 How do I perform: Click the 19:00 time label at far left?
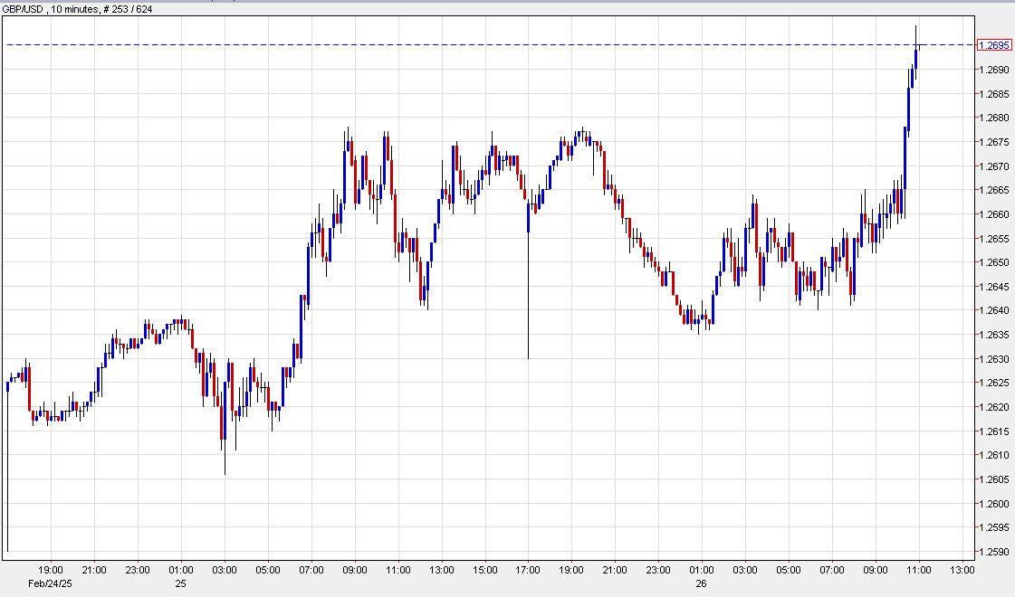tap(52, 571)
